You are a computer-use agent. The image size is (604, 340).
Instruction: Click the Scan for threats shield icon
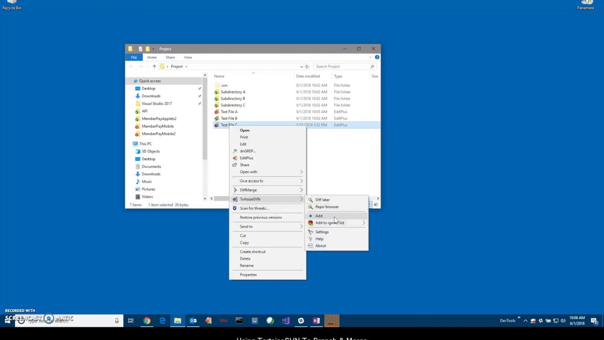click(x=235, y=208)
